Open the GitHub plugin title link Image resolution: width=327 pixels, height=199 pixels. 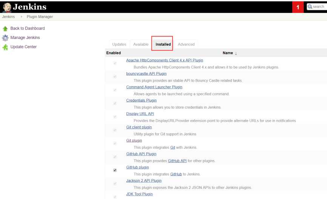137,167
